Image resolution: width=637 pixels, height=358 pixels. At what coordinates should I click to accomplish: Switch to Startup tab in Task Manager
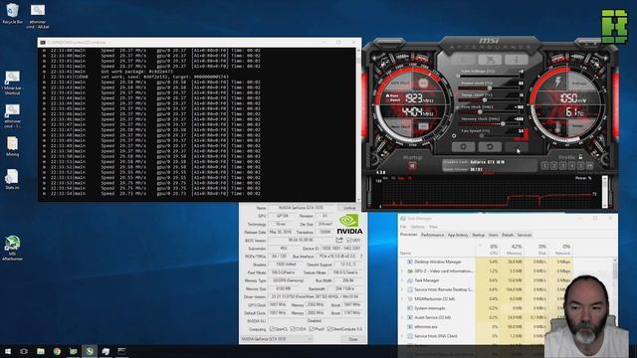pyautogui.click(x=478, y=235)
